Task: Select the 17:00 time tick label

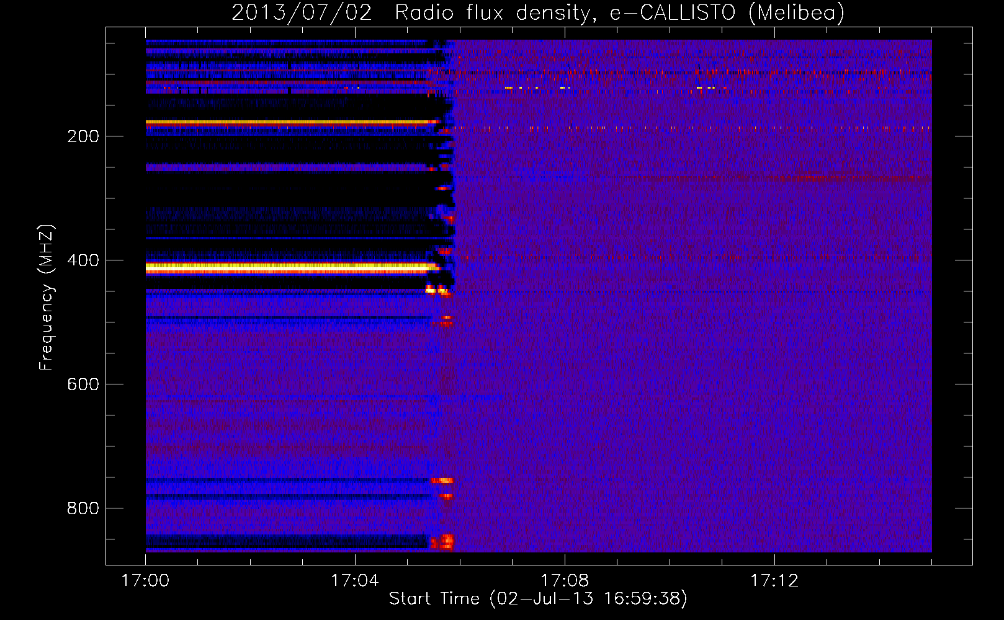Action: coord(145,581)
